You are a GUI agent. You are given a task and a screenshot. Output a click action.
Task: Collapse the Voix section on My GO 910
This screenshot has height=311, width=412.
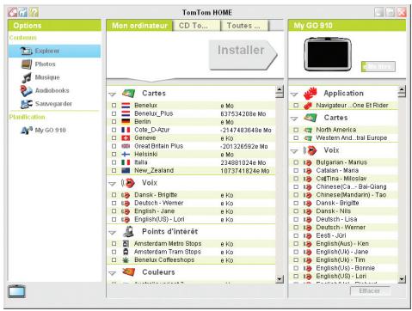click(294, 151)
